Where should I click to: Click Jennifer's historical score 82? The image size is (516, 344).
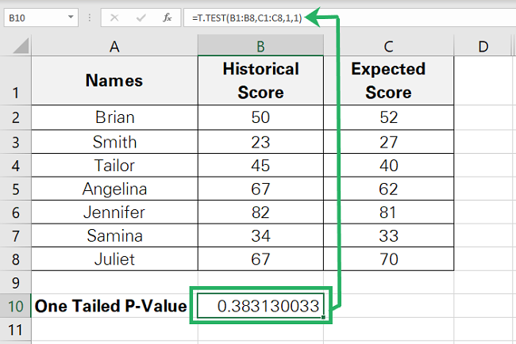click(x=260, y=212)
